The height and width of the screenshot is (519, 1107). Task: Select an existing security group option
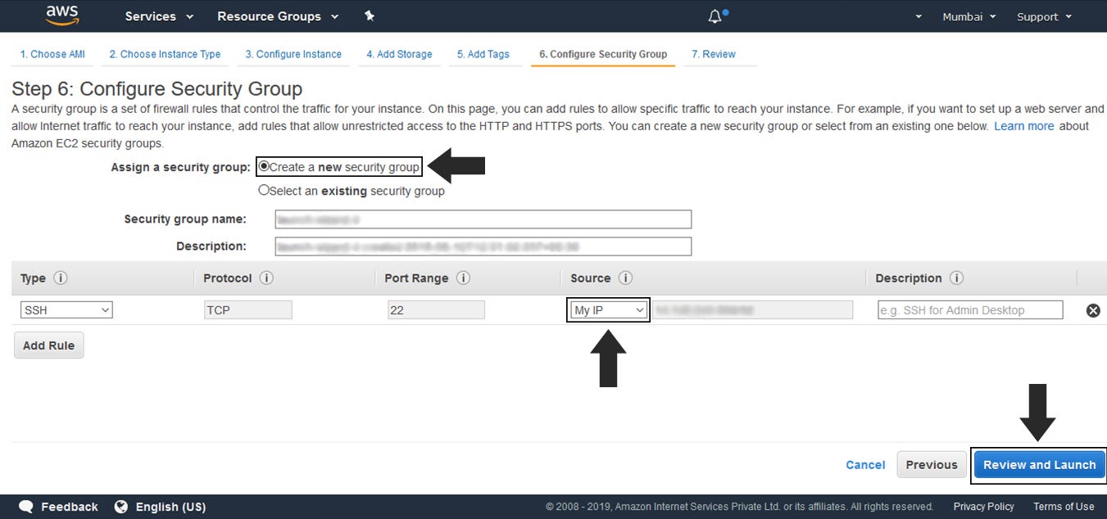point(263,191)
